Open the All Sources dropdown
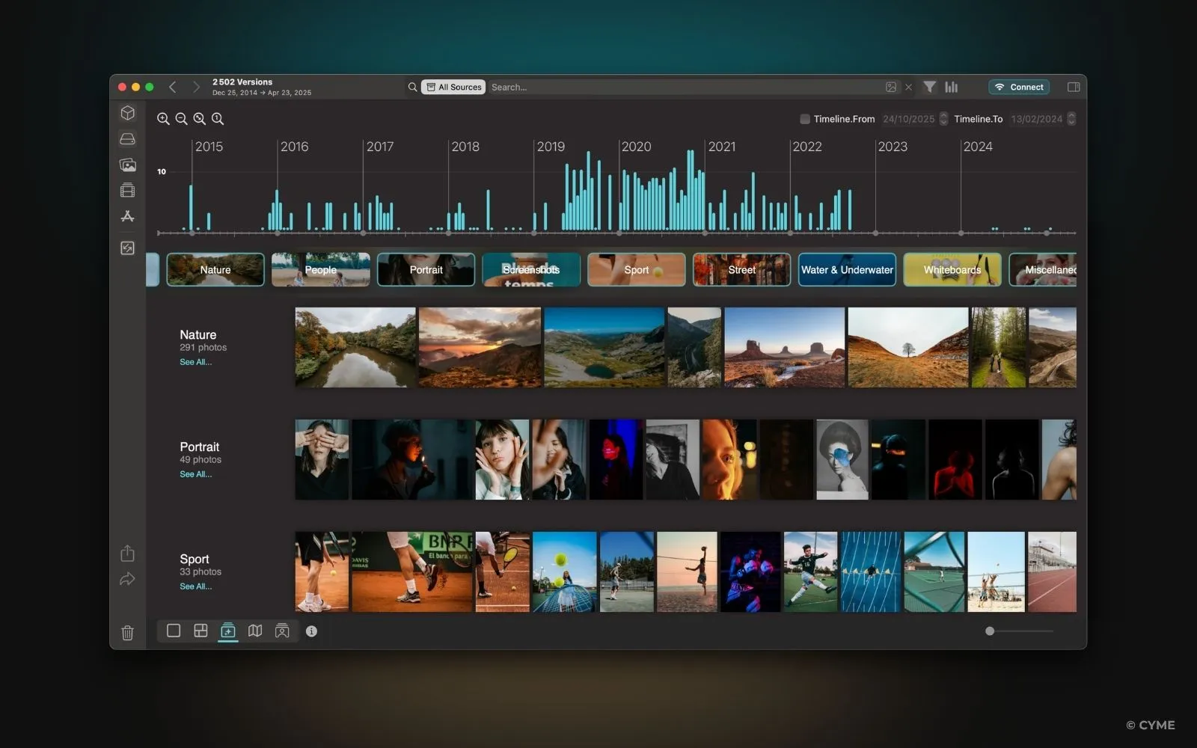This screenshot has width=1197, height=748. (x=453, y=87)
